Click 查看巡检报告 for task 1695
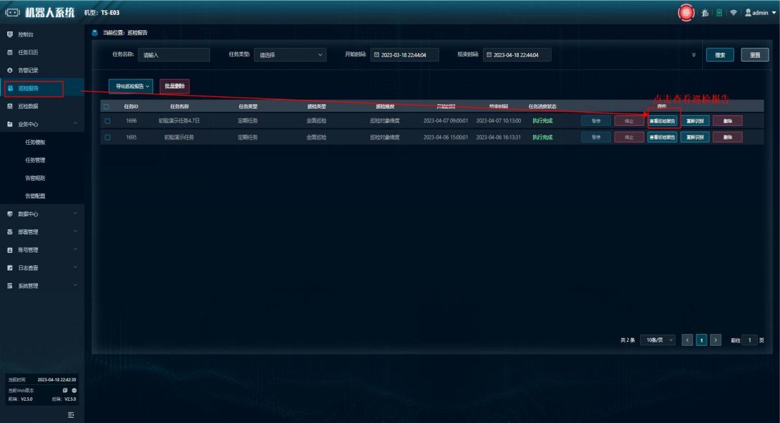Image resolution: width=780 pixels, height=423 pixels. pyautogui.click(x=662, y=138)
